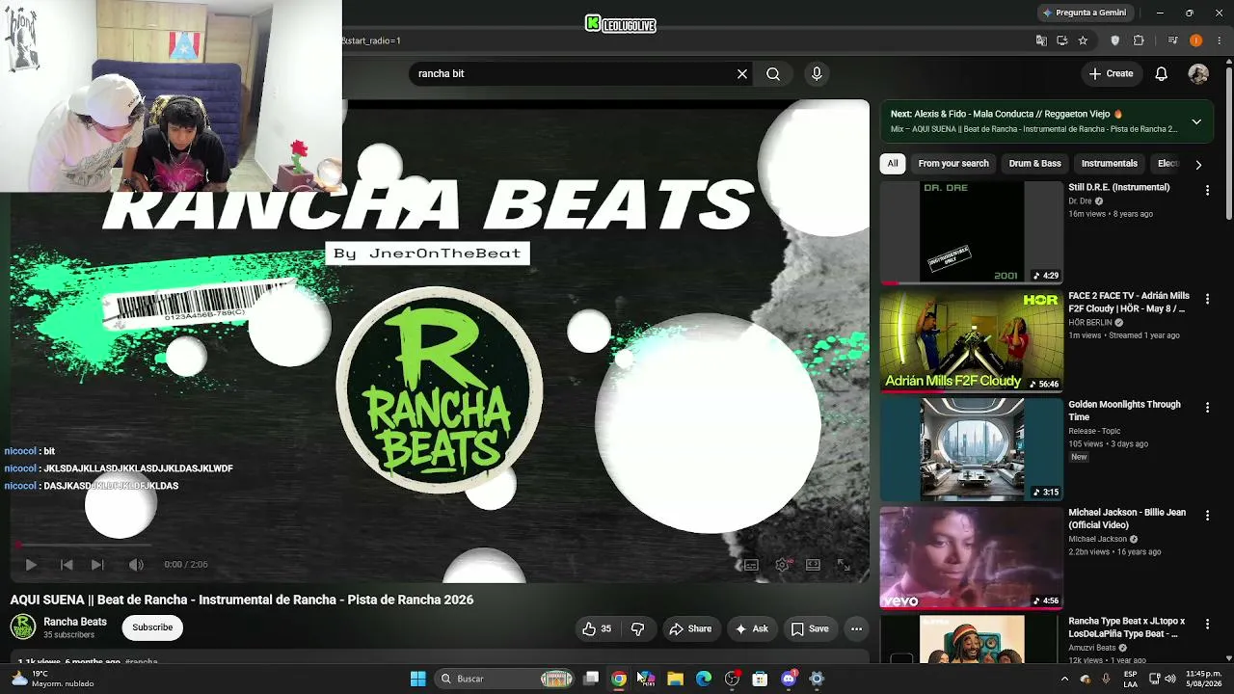Open the taskbar weather widget
The image size is (1234, 694).
pyautogui.click(x=53, y=679)
